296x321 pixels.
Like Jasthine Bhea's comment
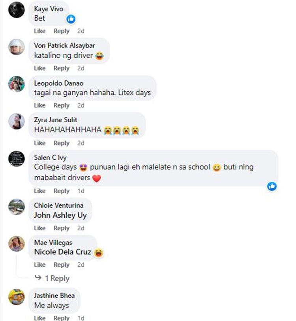(39, 318)
